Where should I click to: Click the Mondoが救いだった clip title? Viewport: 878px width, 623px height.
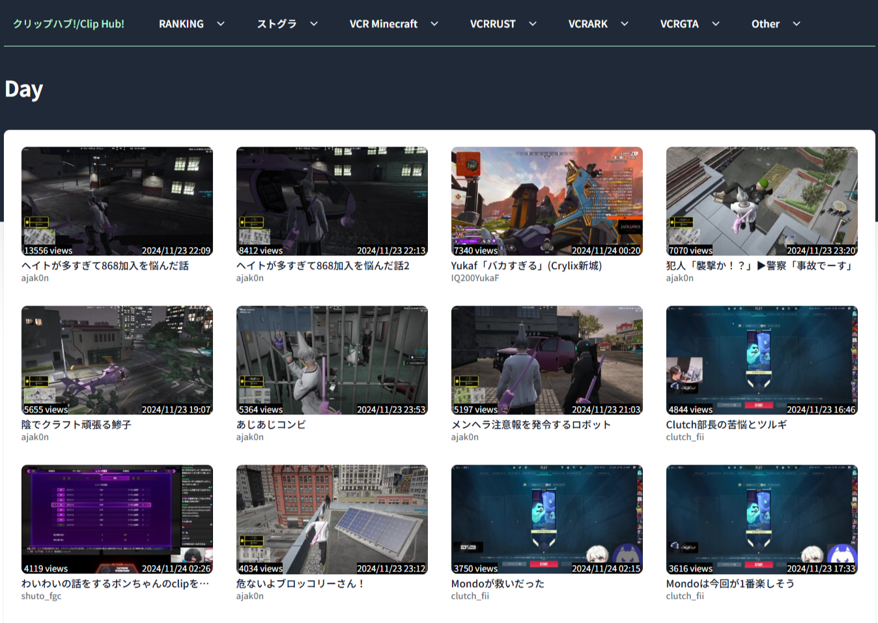point(498,583)
